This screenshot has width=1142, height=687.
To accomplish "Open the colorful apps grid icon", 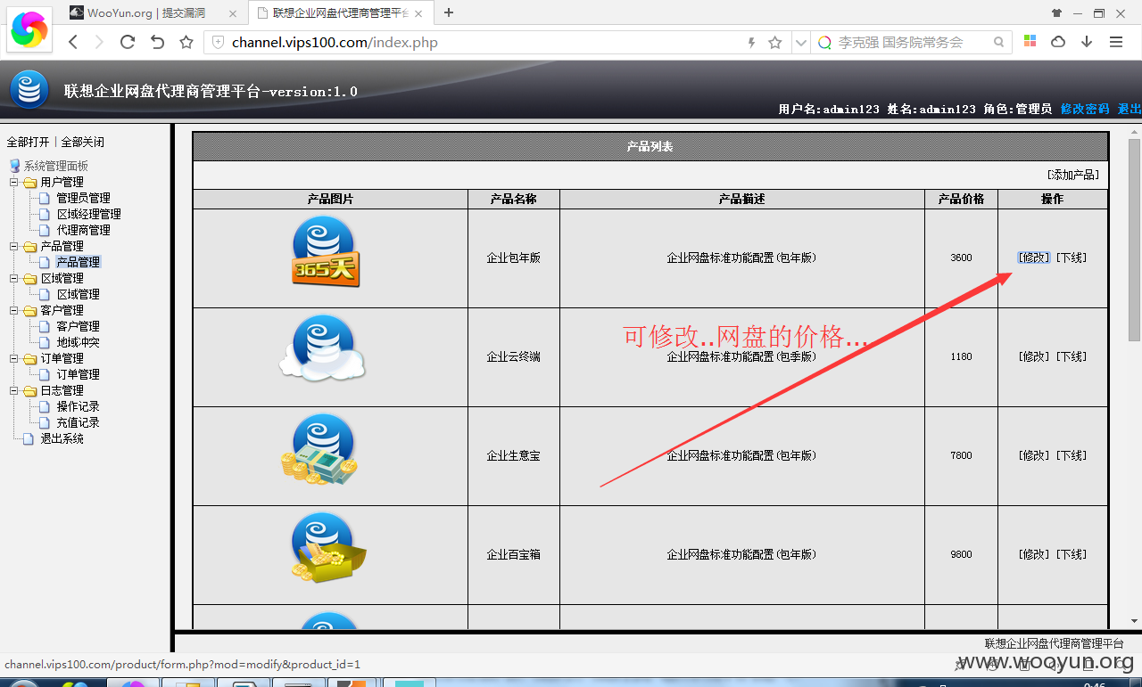I will coord(1030,42).
